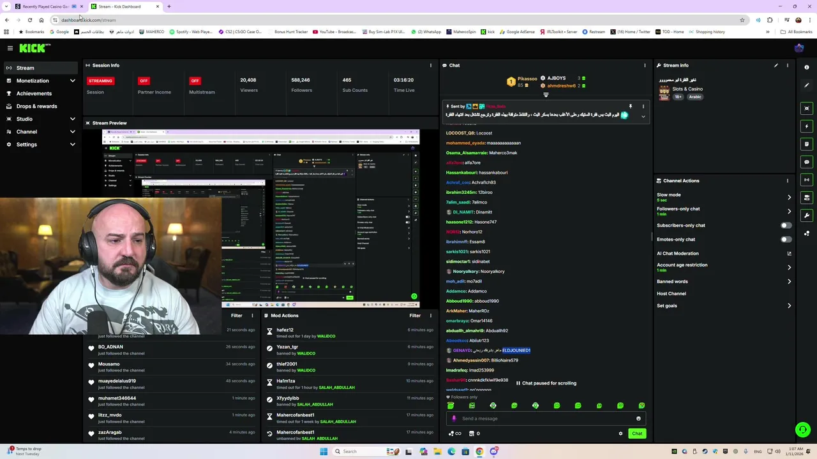Open the WhatsApp bookmark

pos(426,32)
